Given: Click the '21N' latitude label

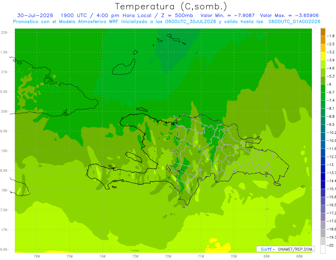Looking at the screenshot, I should [x=4, y=72].
